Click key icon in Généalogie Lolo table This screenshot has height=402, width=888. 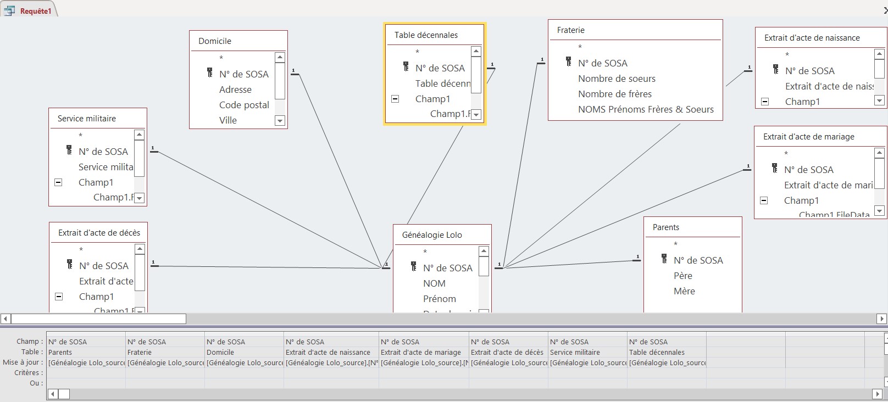tap(413, 267)
